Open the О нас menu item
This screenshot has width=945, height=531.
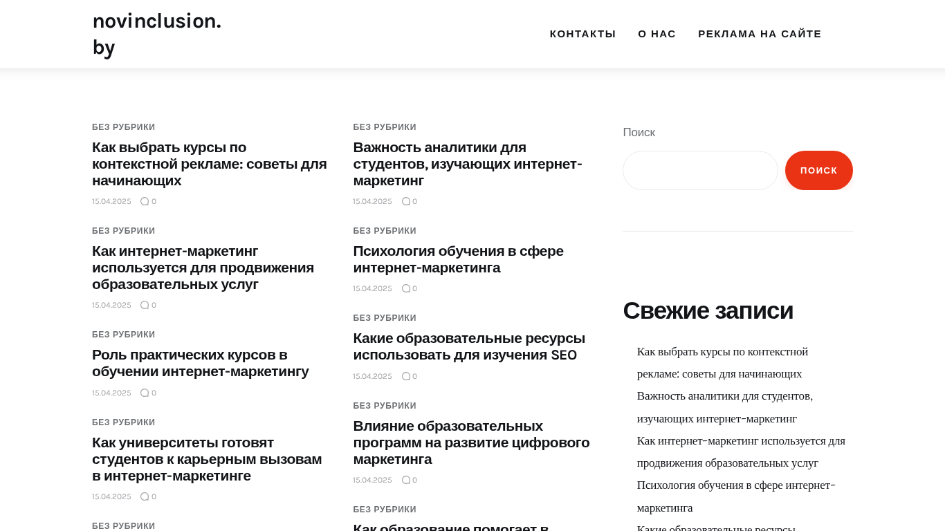point(657,34)
